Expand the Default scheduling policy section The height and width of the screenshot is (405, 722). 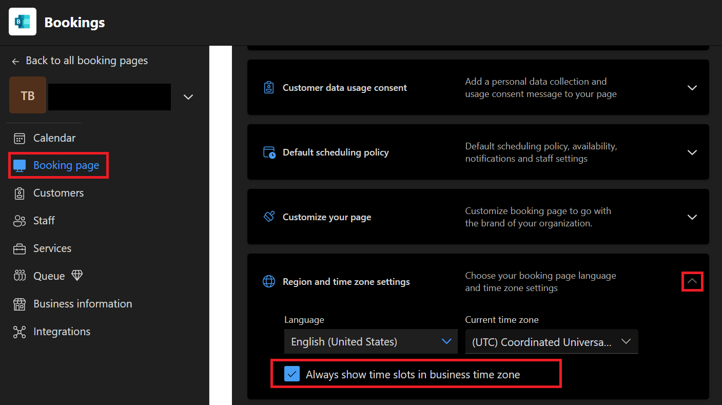692,152
